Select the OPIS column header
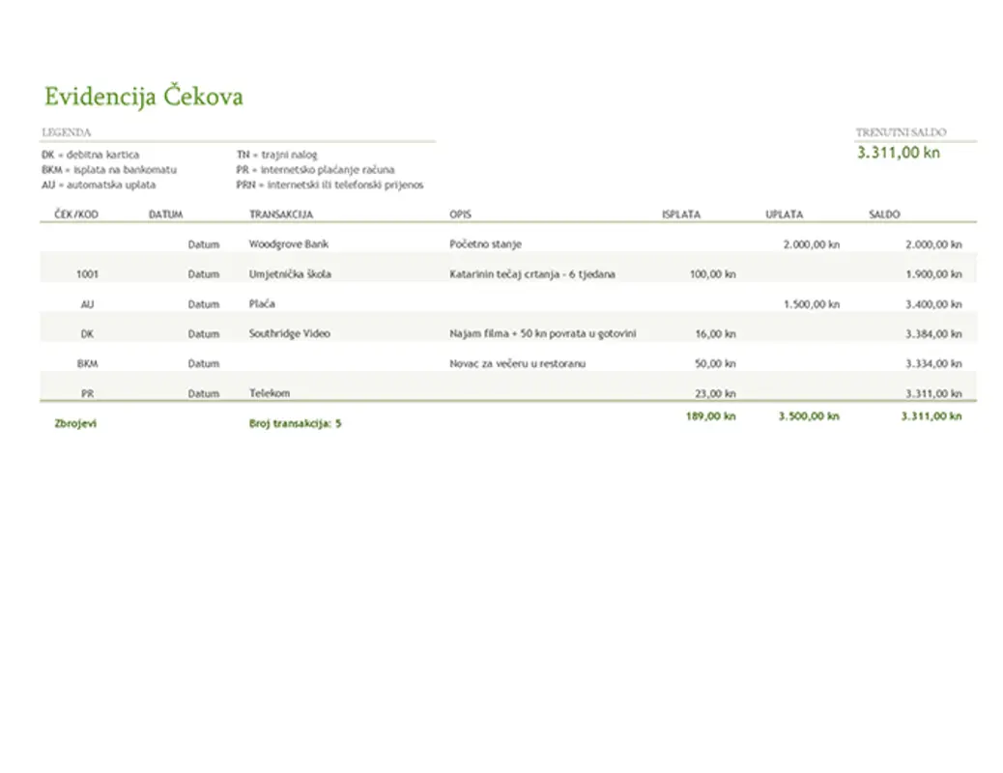Viewport: 1003px width, 773px height. tap(460, 215)
